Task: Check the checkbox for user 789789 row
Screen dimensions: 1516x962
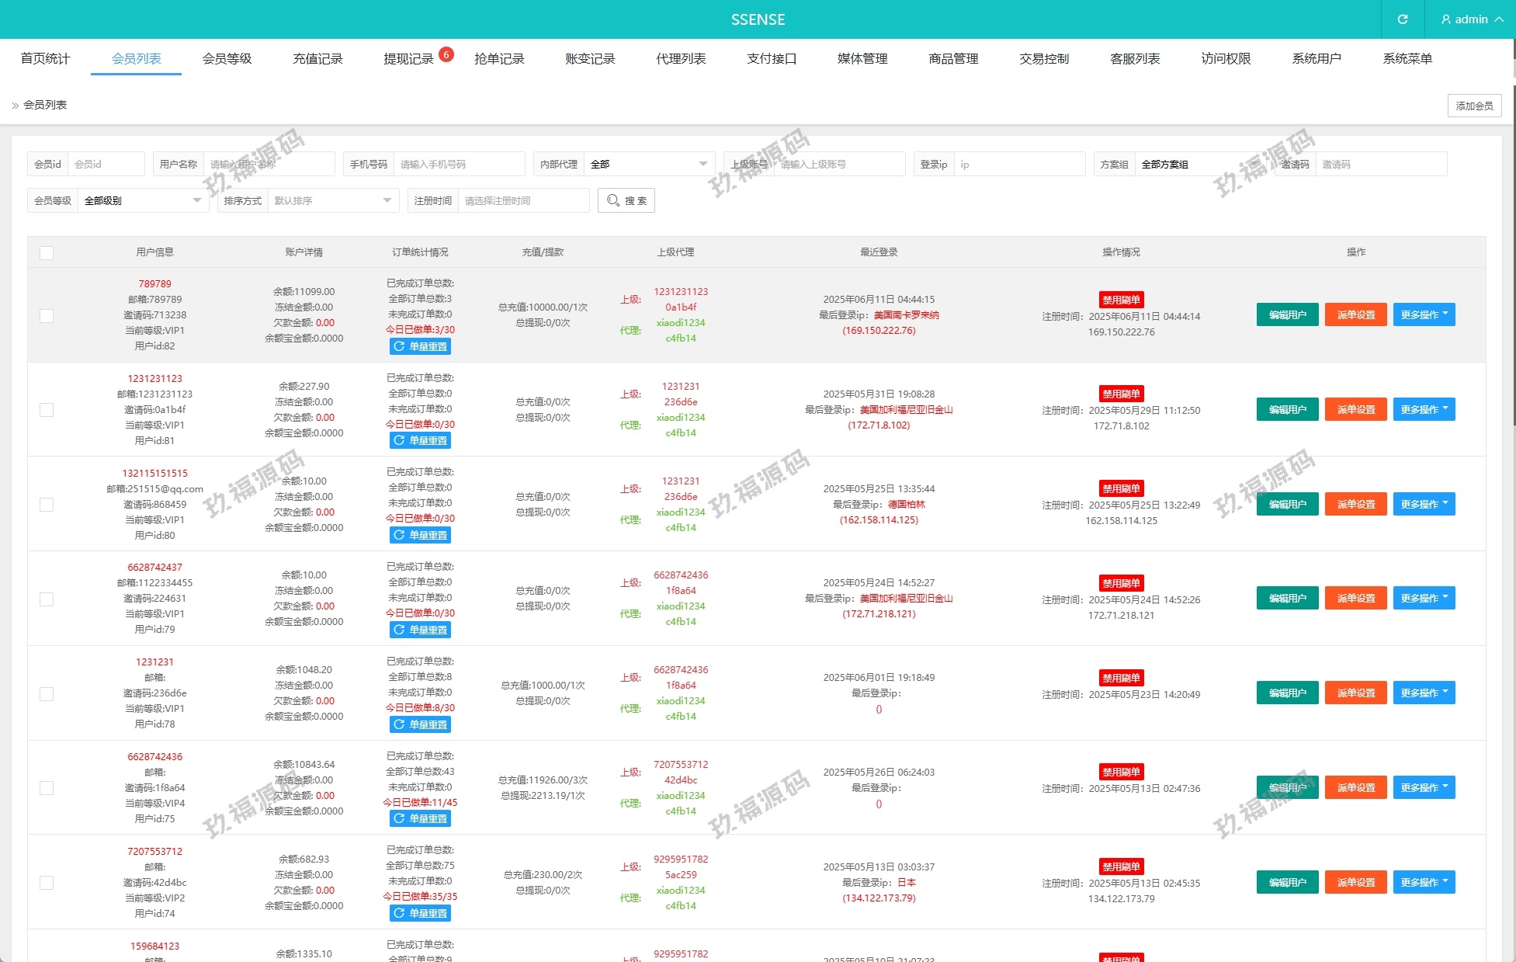Action: (47, 315)
